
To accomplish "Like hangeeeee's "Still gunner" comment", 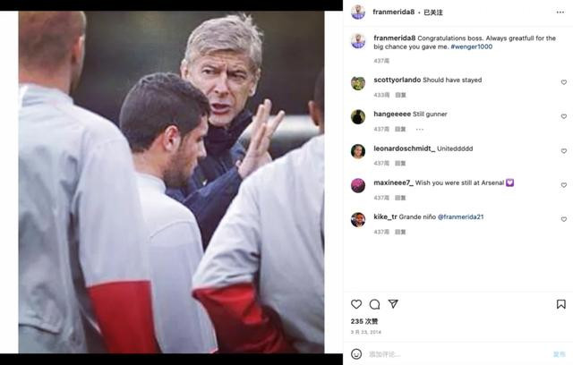I will pos(563,116).
